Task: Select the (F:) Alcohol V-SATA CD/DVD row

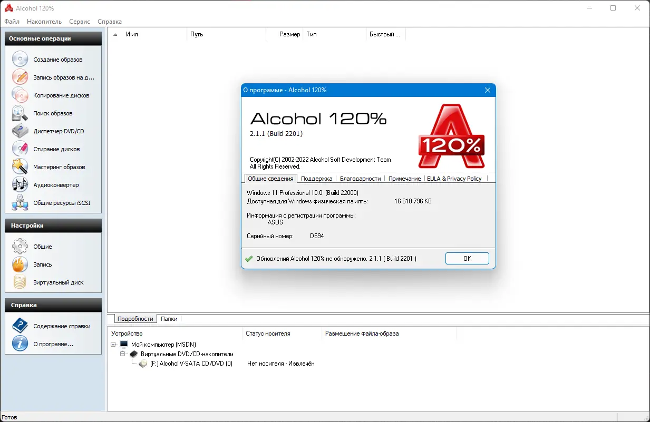Action: click(x=191, y=364)
